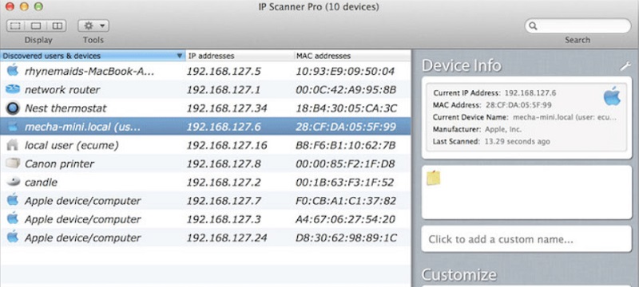Select the candle device row
Viewport: 639px width, 287px height.
pos(205,182)
